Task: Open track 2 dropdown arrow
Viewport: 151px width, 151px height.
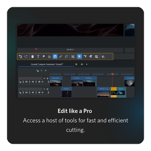Action: 44,89
